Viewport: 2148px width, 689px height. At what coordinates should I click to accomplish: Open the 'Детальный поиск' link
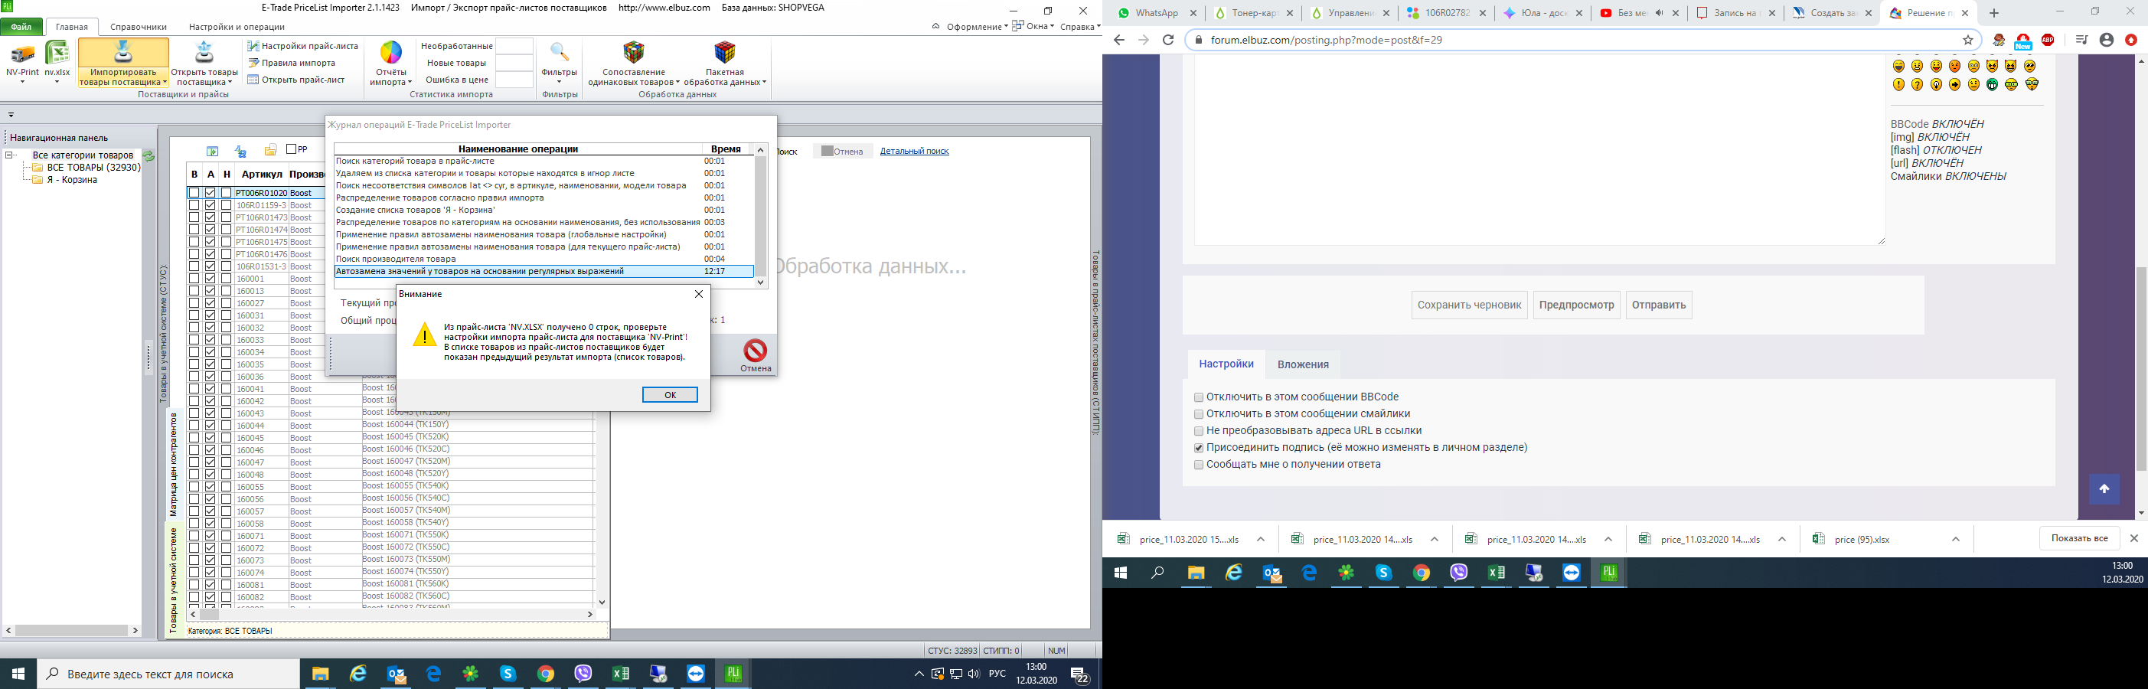[914, 151]
